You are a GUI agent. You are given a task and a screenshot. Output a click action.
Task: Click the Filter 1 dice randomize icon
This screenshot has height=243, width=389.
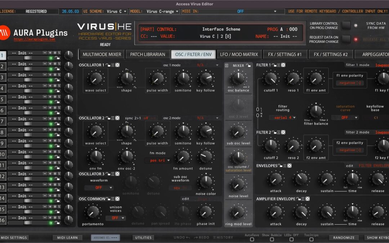pos(283,65)
